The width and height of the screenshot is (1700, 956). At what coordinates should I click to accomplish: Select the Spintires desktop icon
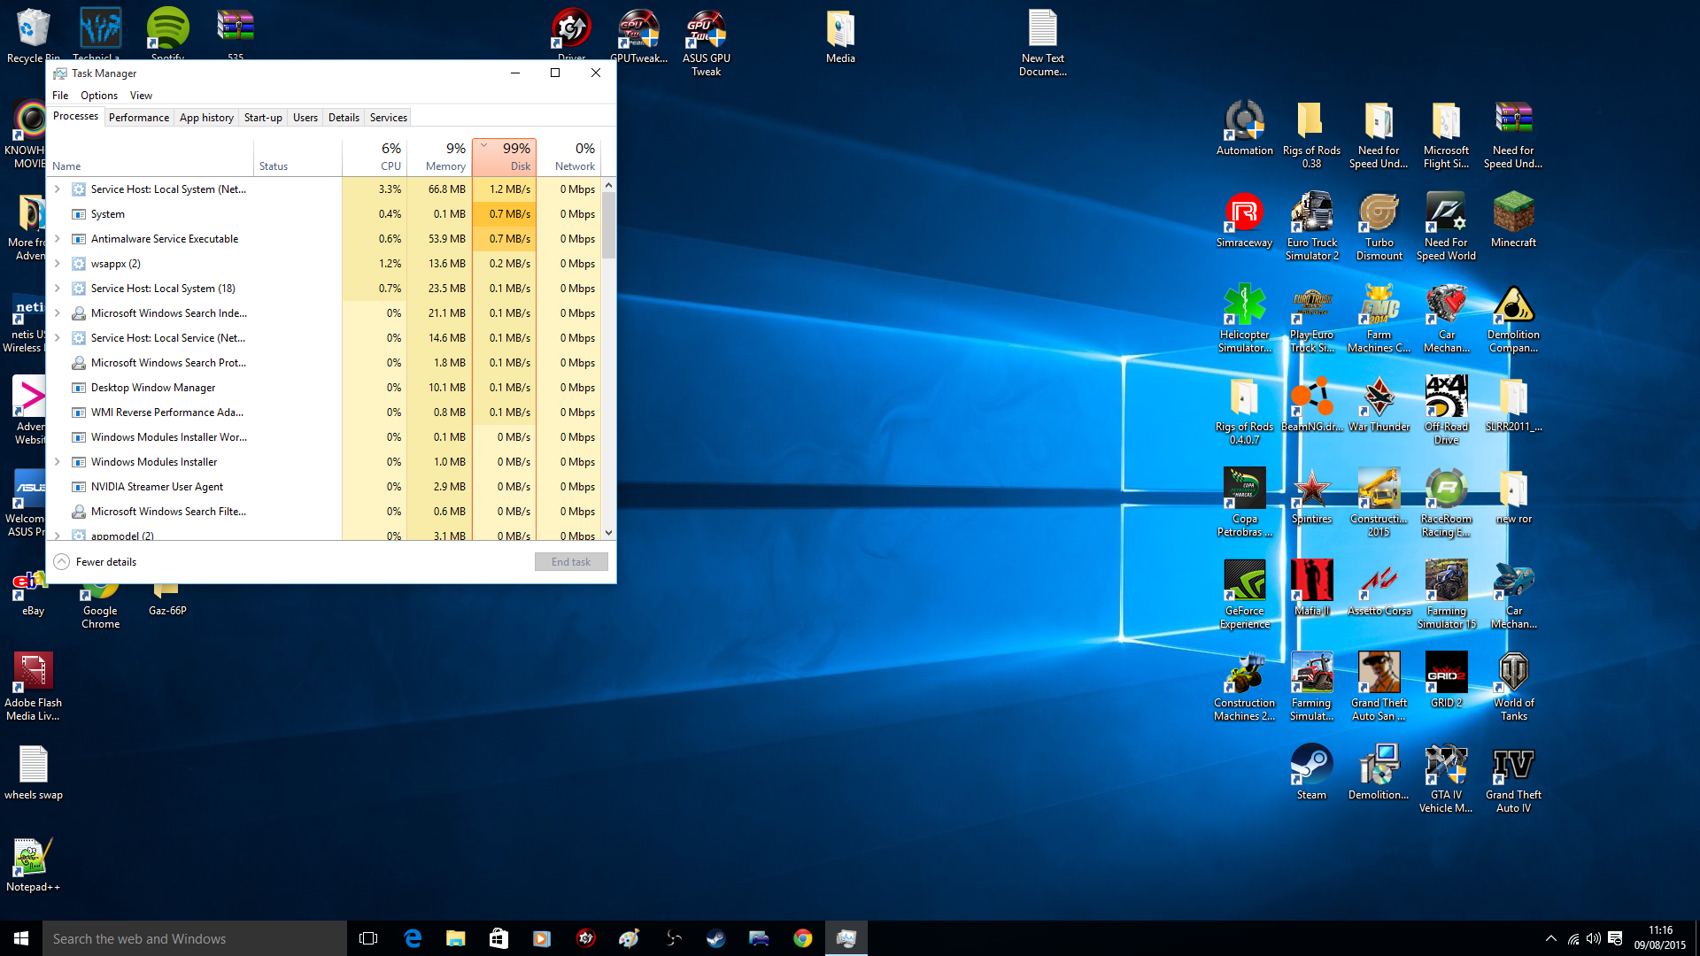(x=1311, y=497)
